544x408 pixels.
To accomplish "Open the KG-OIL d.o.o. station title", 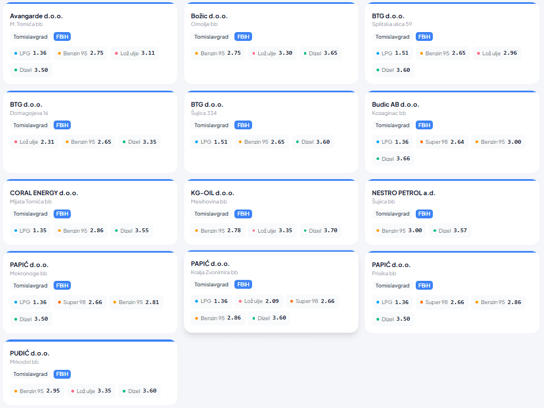I will pyautogui.click(x=212, y=193).
